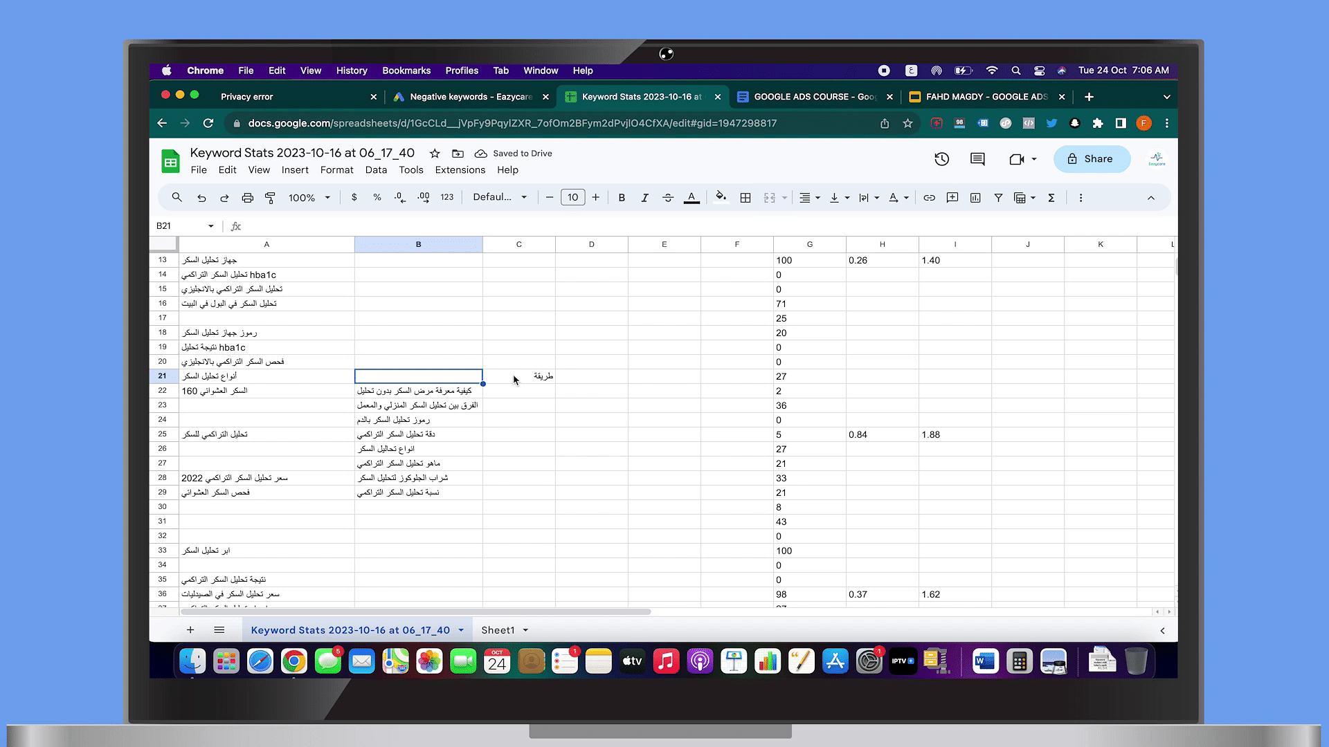The image size is (1329, 747).
Task: Click Saved to Drive status
Action: coord(514,154)
